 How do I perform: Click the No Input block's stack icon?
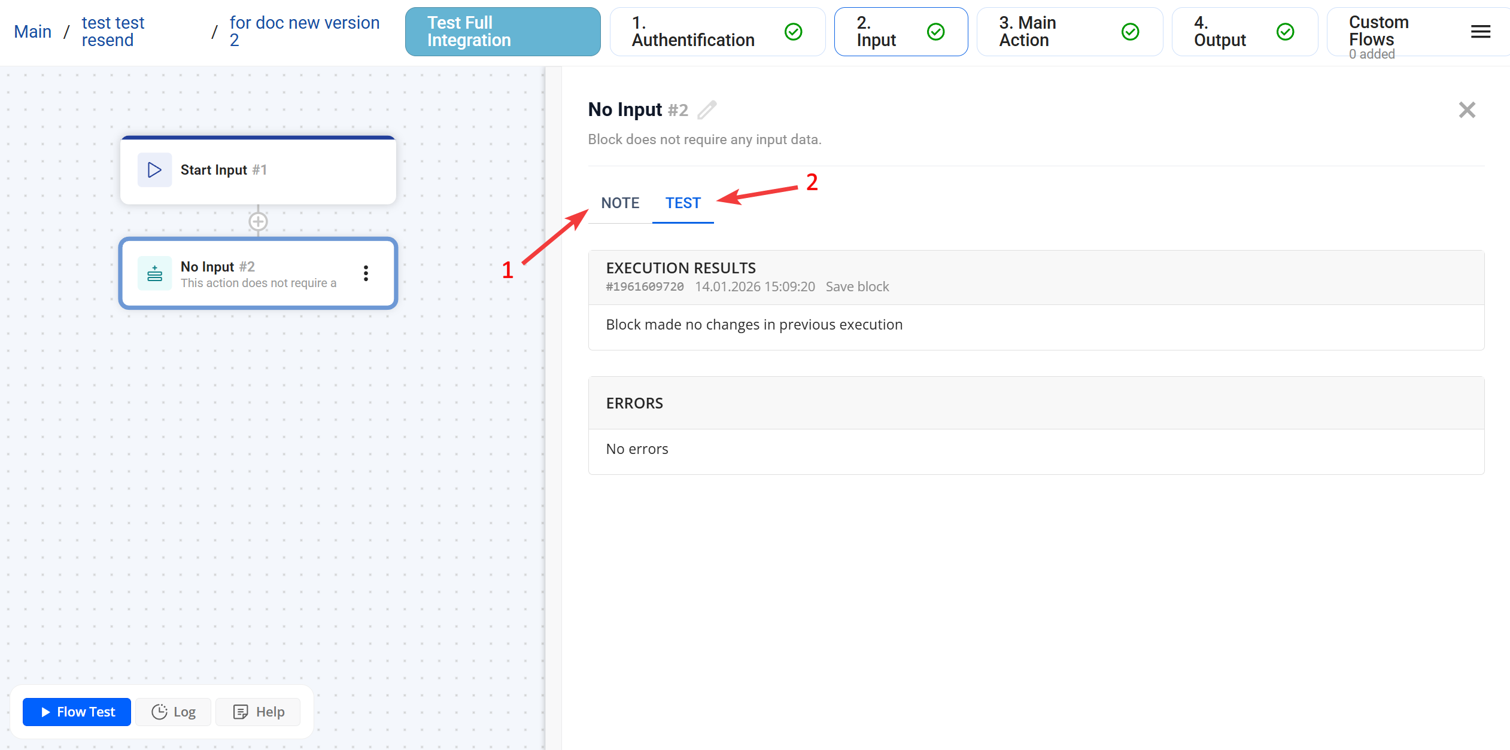click(x=154, y=273)
